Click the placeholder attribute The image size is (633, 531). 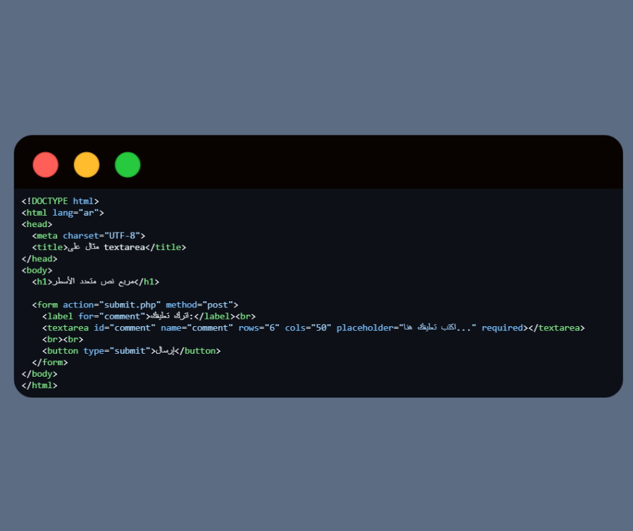407,327
